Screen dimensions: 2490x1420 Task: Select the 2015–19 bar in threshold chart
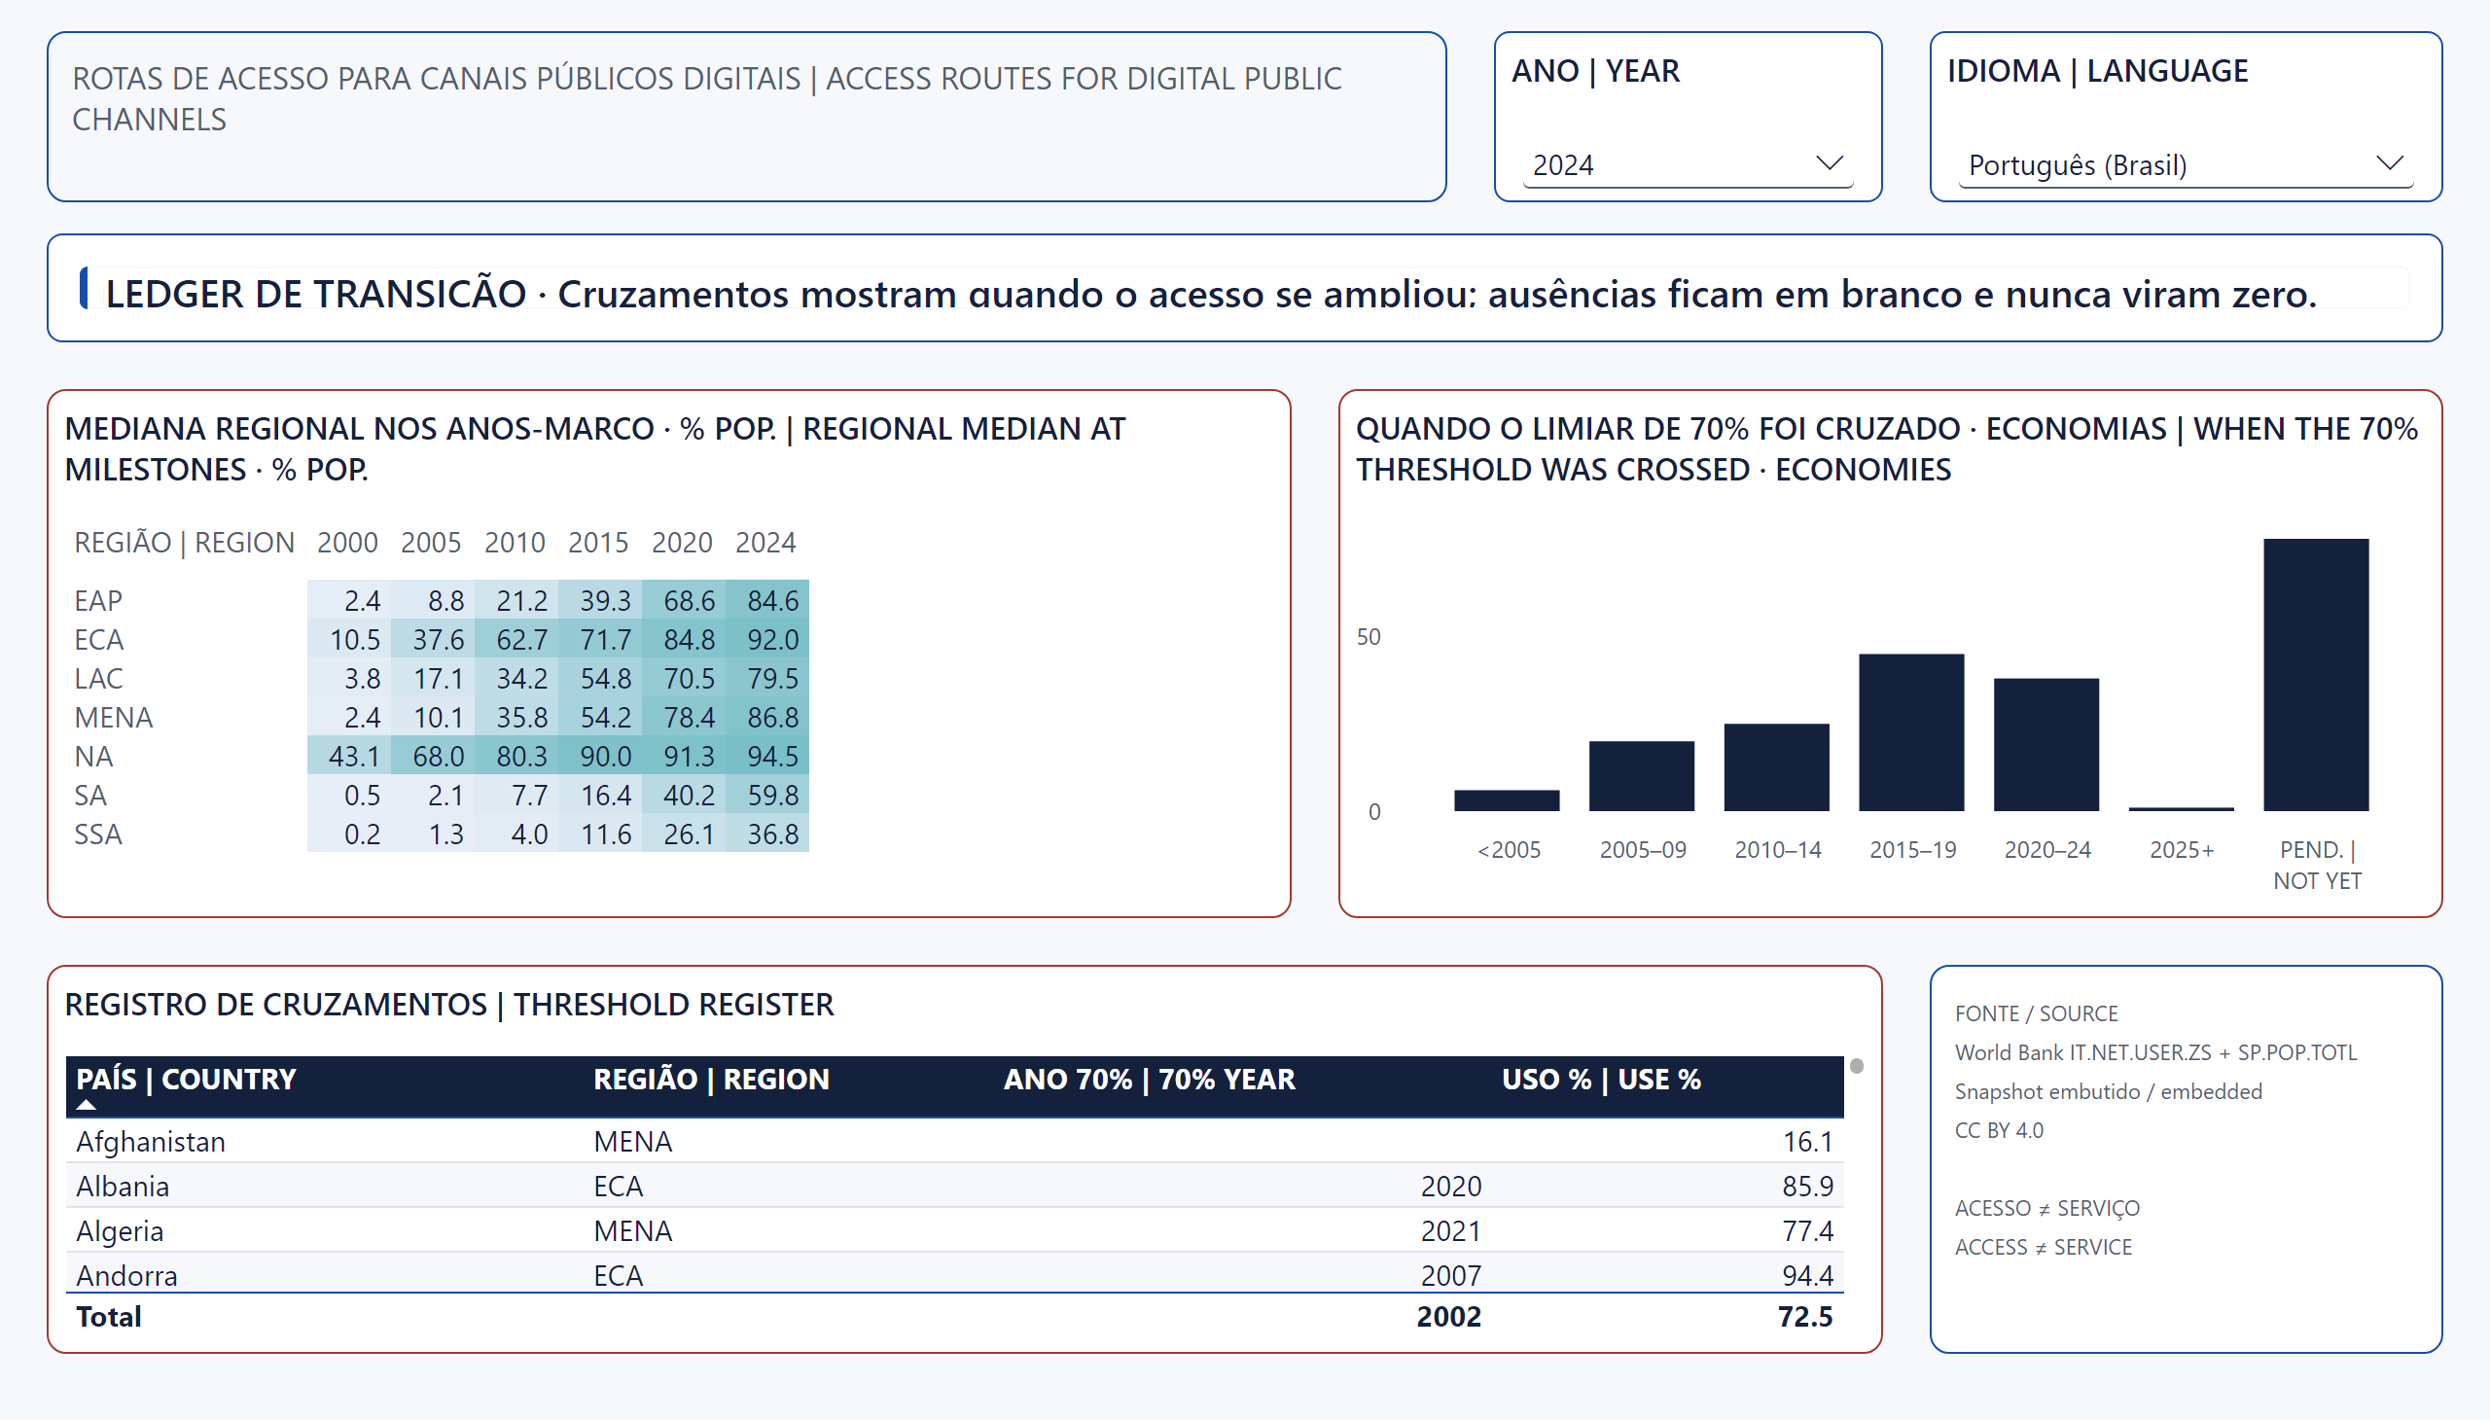click(1910, 731)
